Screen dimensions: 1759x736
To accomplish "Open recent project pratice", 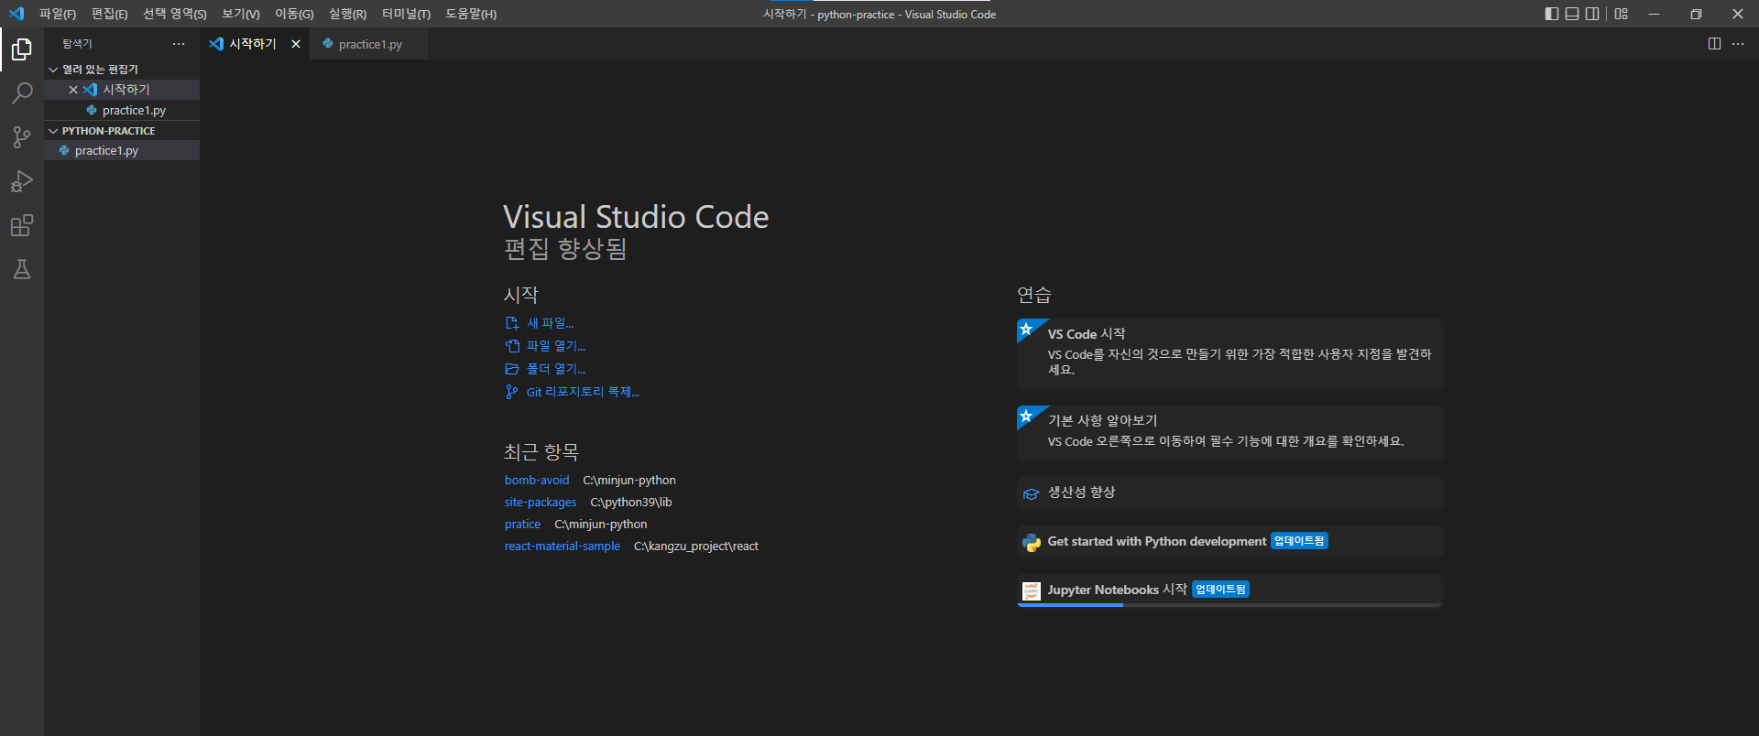I will [522, 525].
